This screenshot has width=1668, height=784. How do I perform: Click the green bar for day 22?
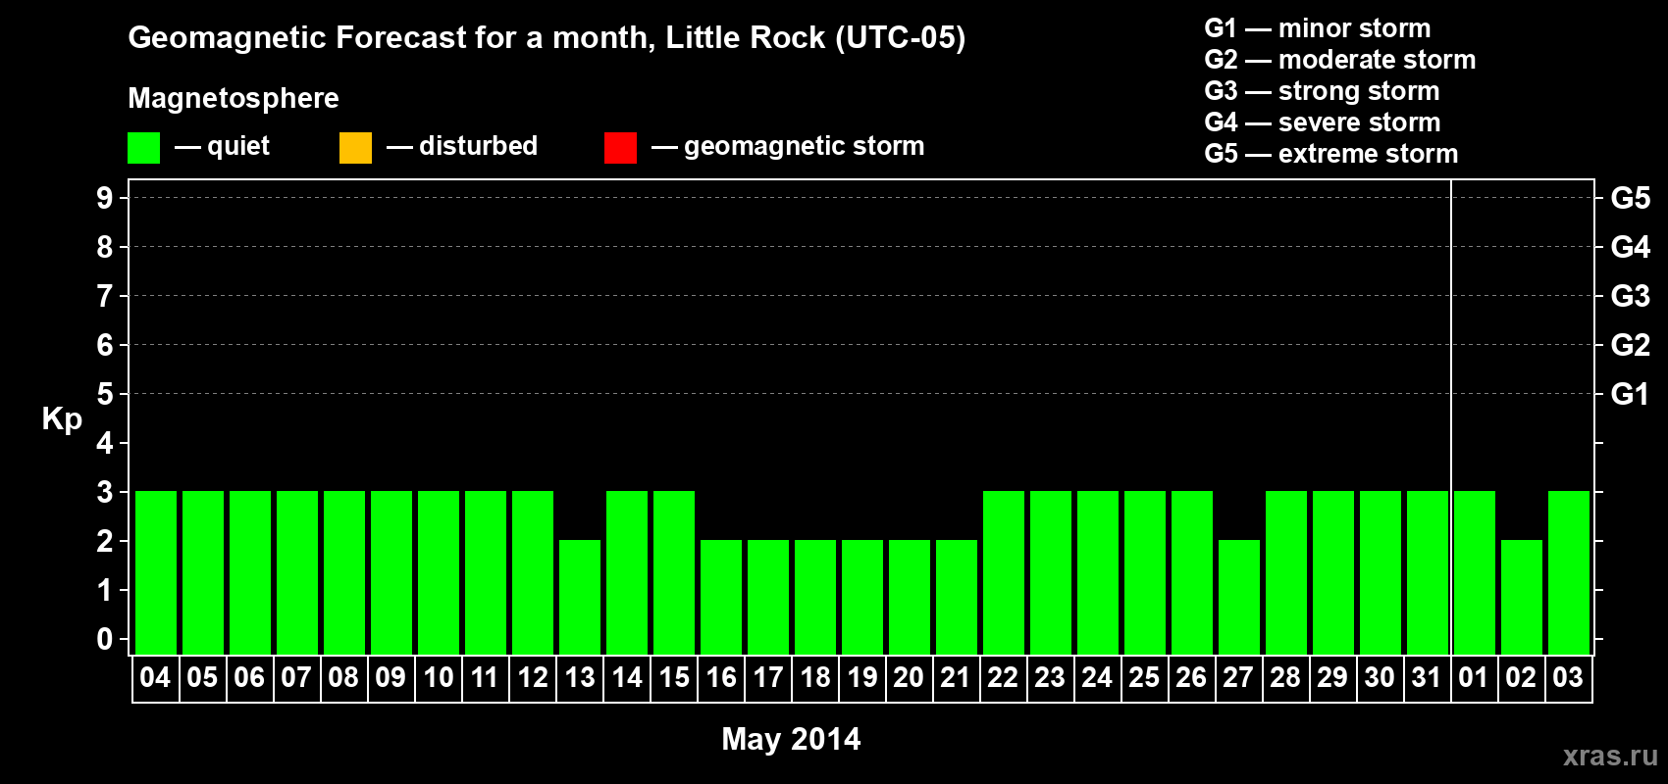(1004, 572)
